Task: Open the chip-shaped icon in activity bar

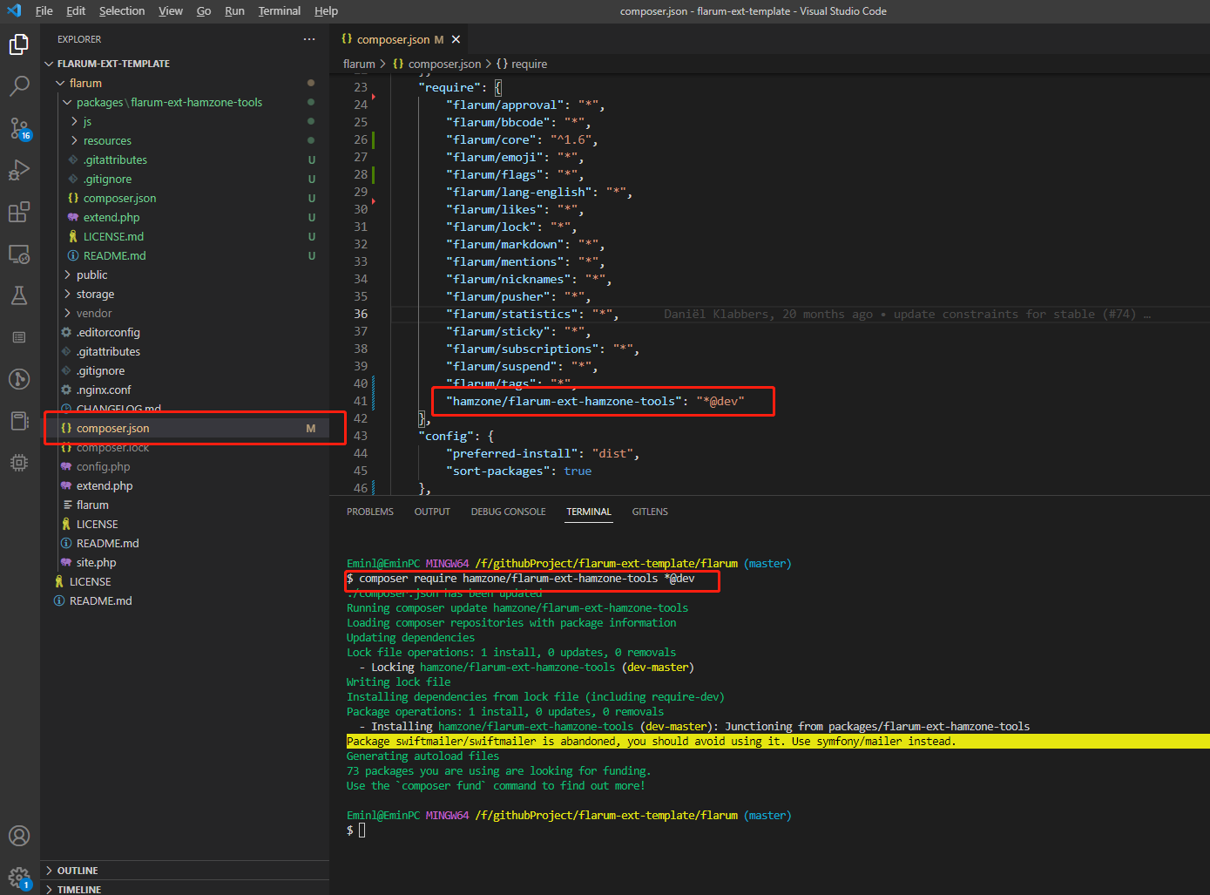Action: point(19,463)
